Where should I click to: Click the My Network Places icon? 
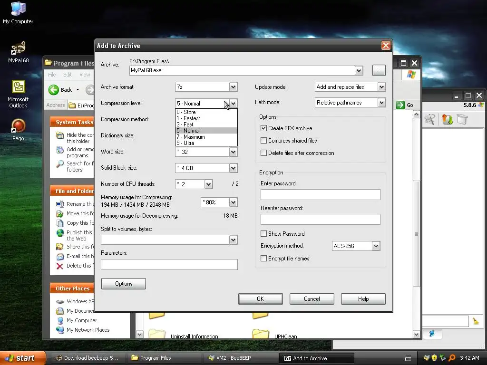tap(59, 330)
